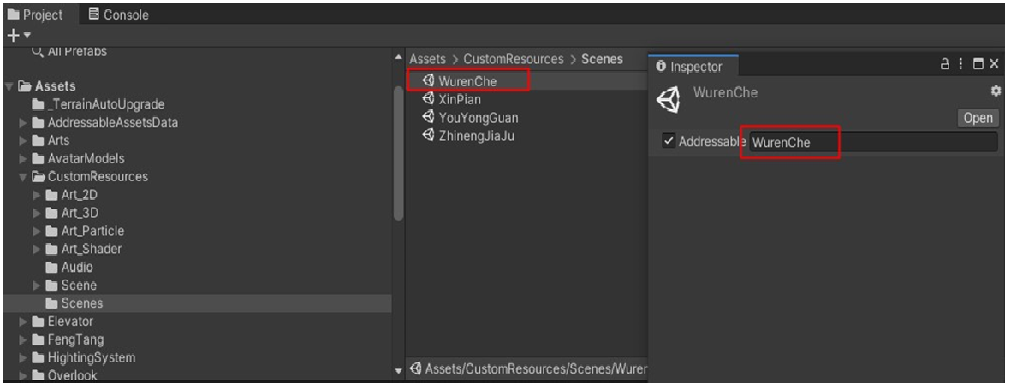
Task: Expand the Art_2D folder
Action: (37, 195)
